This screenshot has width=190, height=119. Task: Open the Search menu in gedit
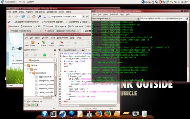45,38
